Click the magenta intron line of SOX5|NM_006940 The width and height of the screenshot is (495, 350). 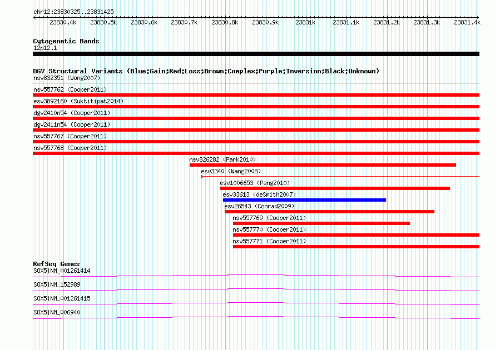256,317
